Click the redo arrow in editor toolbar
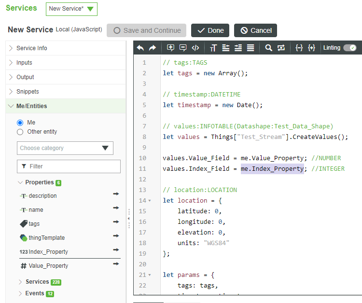 pyautogui.click(x=153, y=48)
